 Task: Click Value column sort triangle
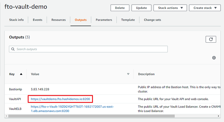tap(128, 74)
